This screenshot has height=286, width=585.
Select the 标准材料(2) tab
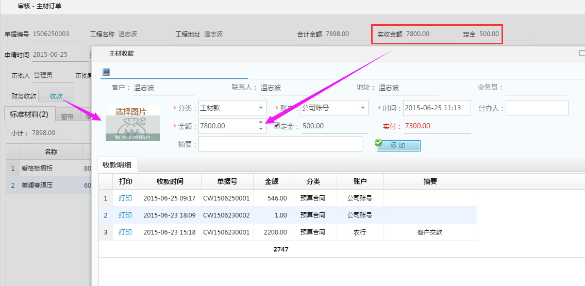click(29, 114)
